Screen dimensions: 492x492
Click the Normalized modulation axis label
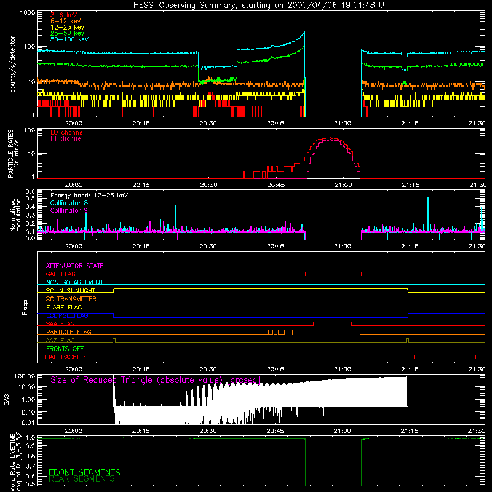[15, 215]
